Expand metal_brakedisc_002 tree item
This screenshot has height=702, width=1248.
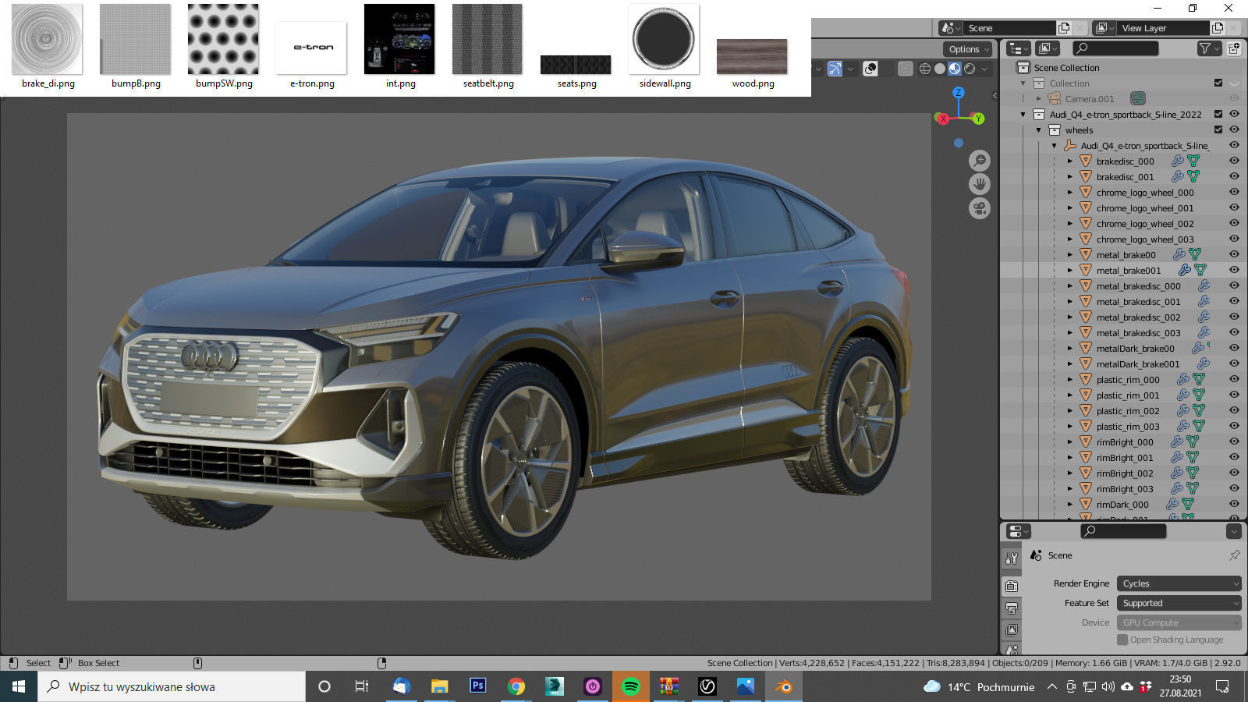coord(1070,317)
